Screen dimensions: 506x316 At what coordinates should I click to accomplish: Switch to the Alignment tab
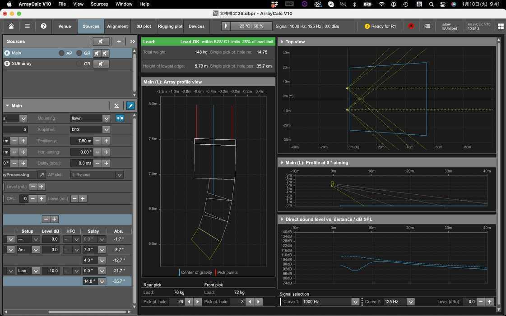[x=117, y=27]
